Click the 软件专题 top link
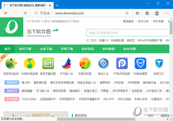The width and height of the screenshot is (173, 121). click(x=158, y=21)
